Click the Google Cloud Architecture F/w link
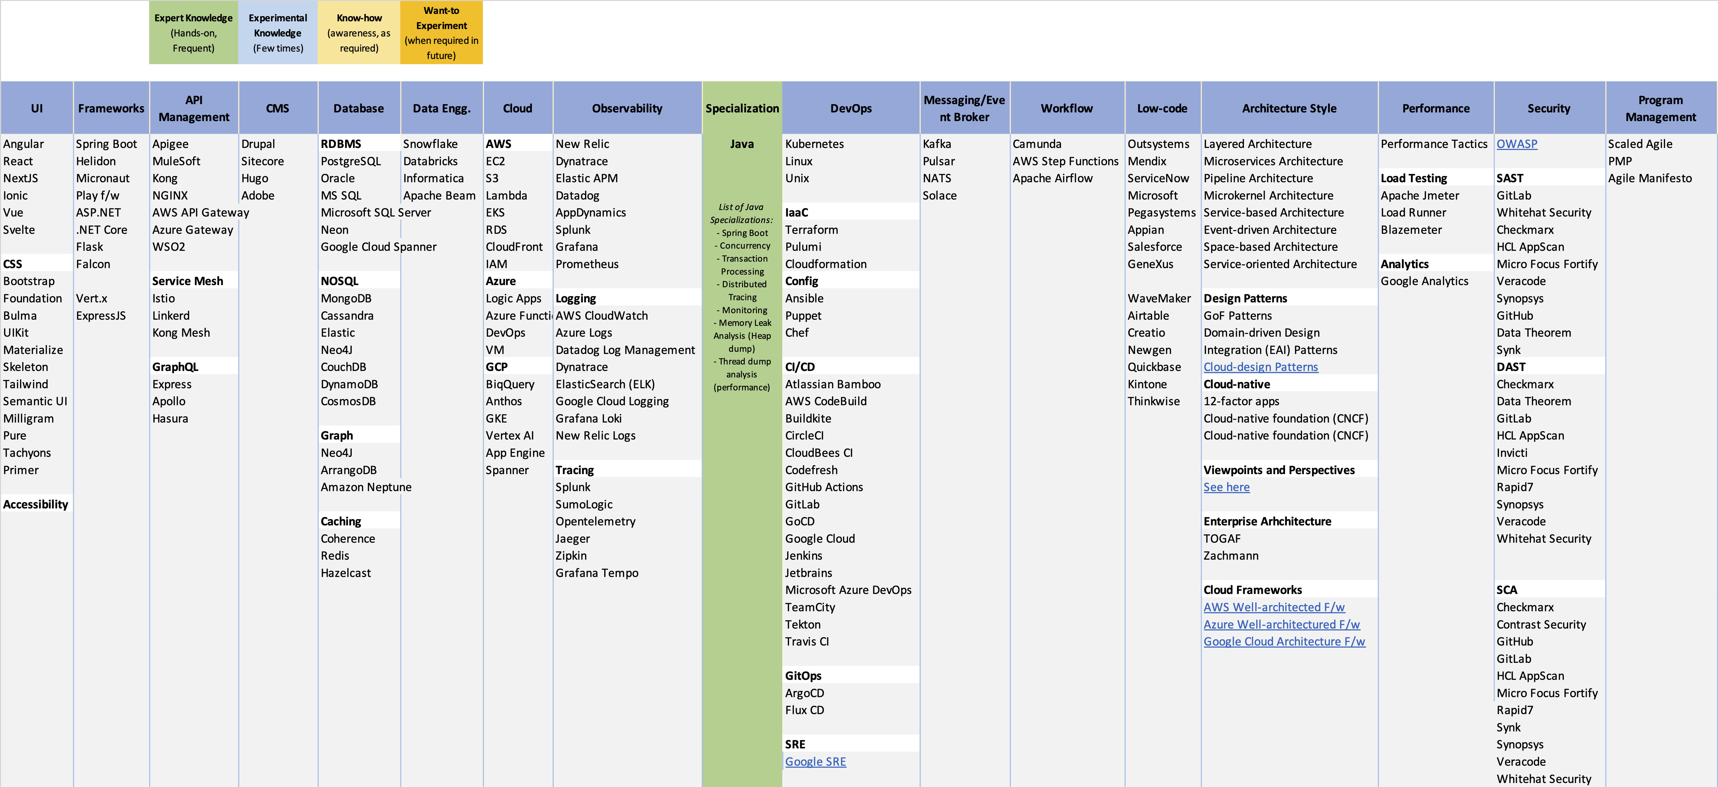The image size is (1718, 787). tap(1283, 642)
